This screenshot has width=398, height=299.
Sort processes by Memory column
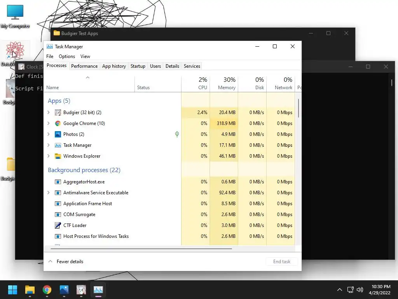tap(224, 84)
